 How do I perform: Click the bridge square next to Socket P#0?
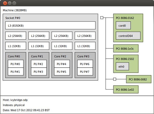coord(102,18)
